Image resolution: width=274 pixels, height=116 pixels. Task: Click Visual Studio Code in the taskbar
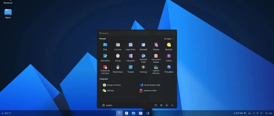(x=147, y=113)
